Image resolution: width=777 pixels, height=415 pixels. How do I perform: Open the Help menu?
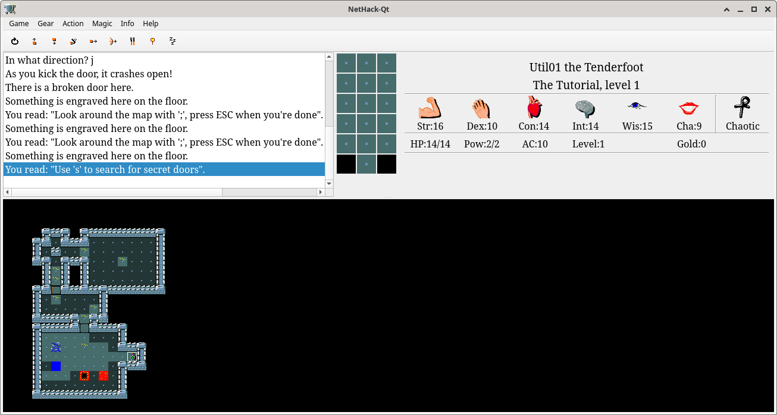point(151,24)
